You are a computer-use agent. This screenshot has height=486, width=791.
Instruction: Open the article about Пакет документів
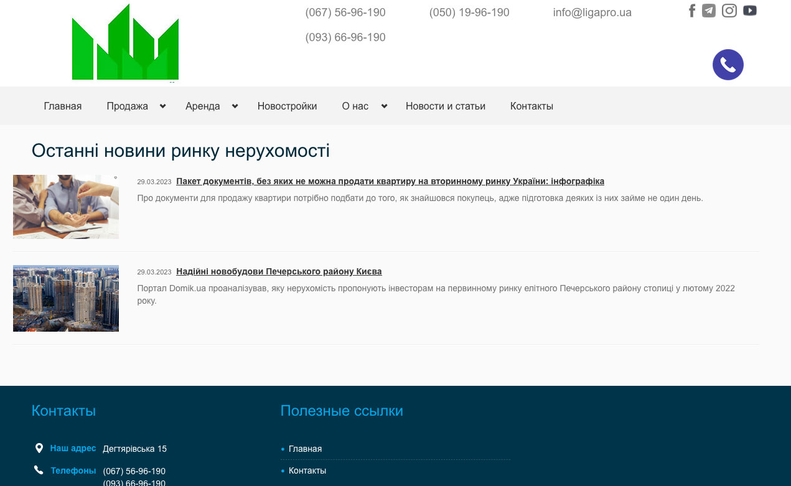pyautogui.click(x=390, y=181)
